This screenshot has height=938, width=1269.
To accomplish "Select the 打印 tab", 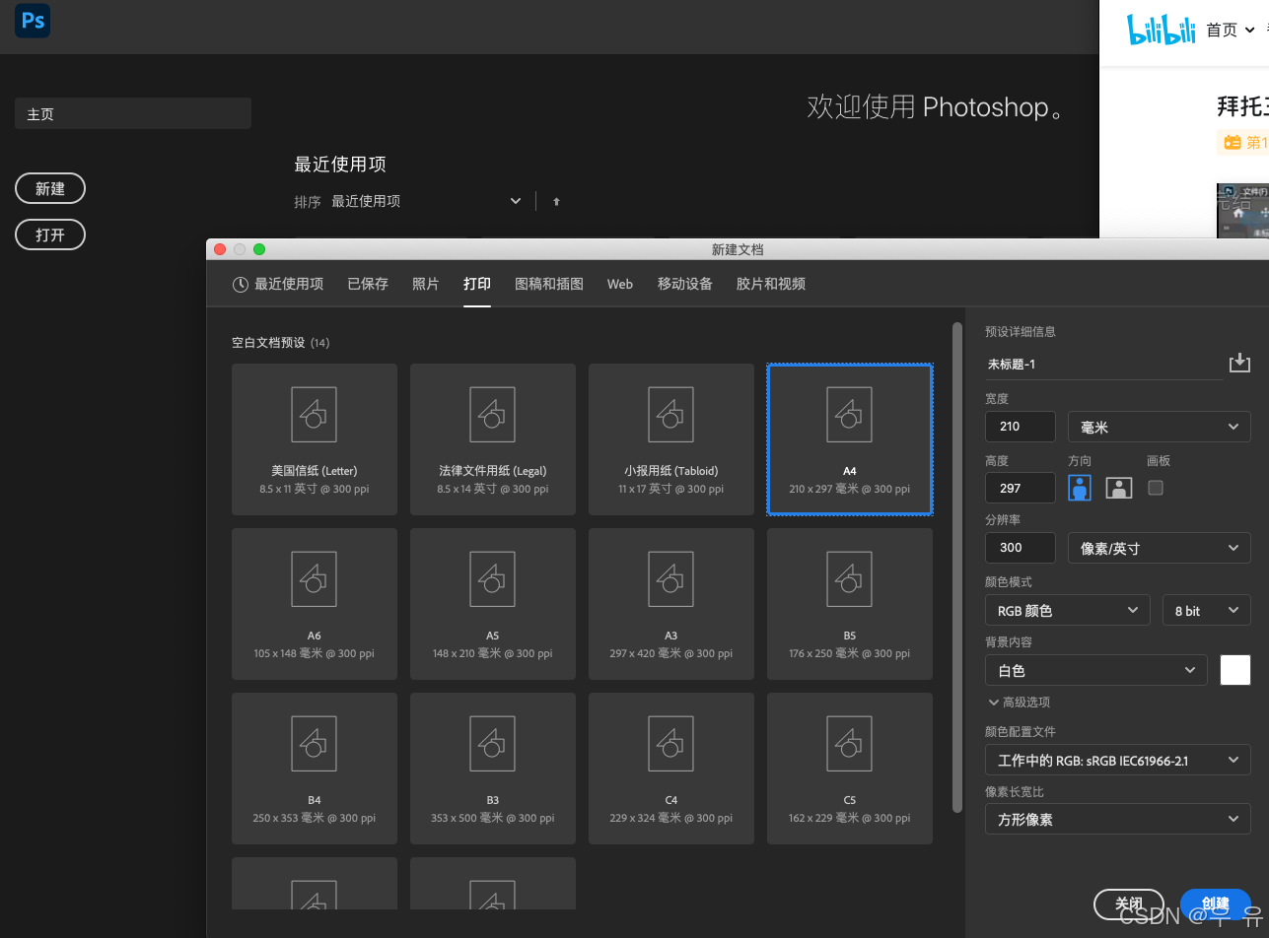I will coord(477,284).
